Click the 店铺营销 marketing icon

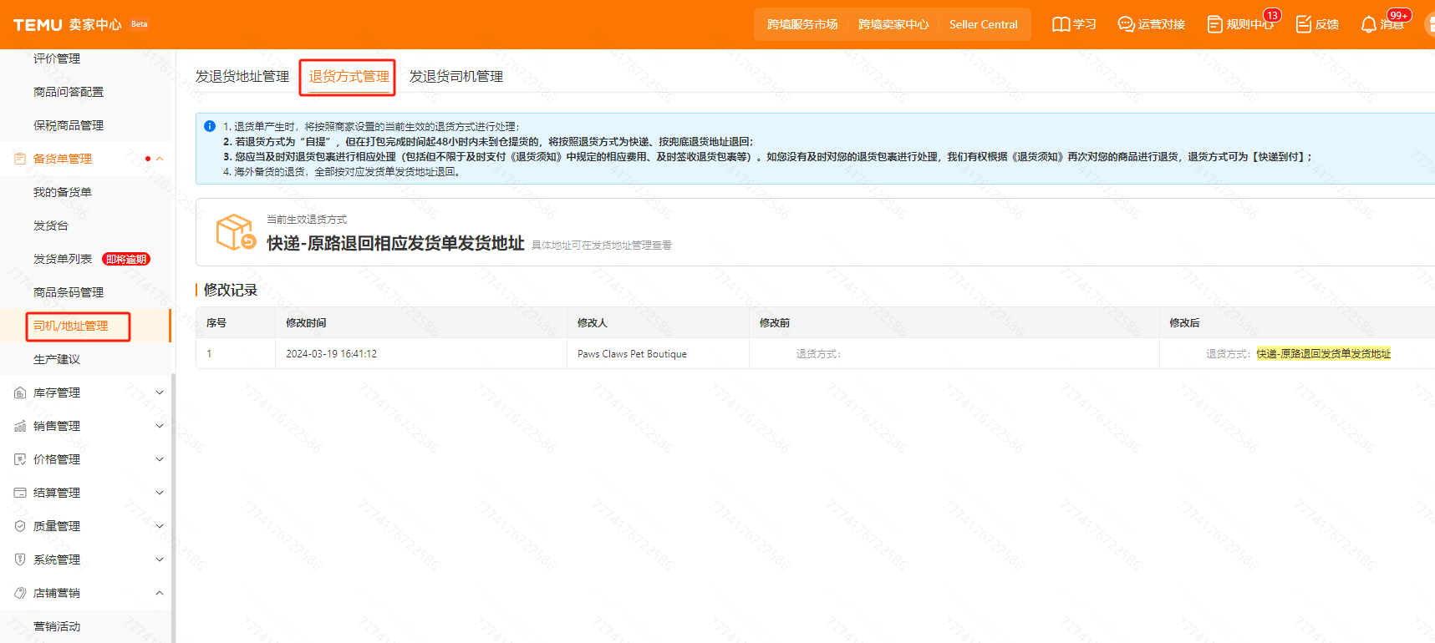[x=20, y=593]
